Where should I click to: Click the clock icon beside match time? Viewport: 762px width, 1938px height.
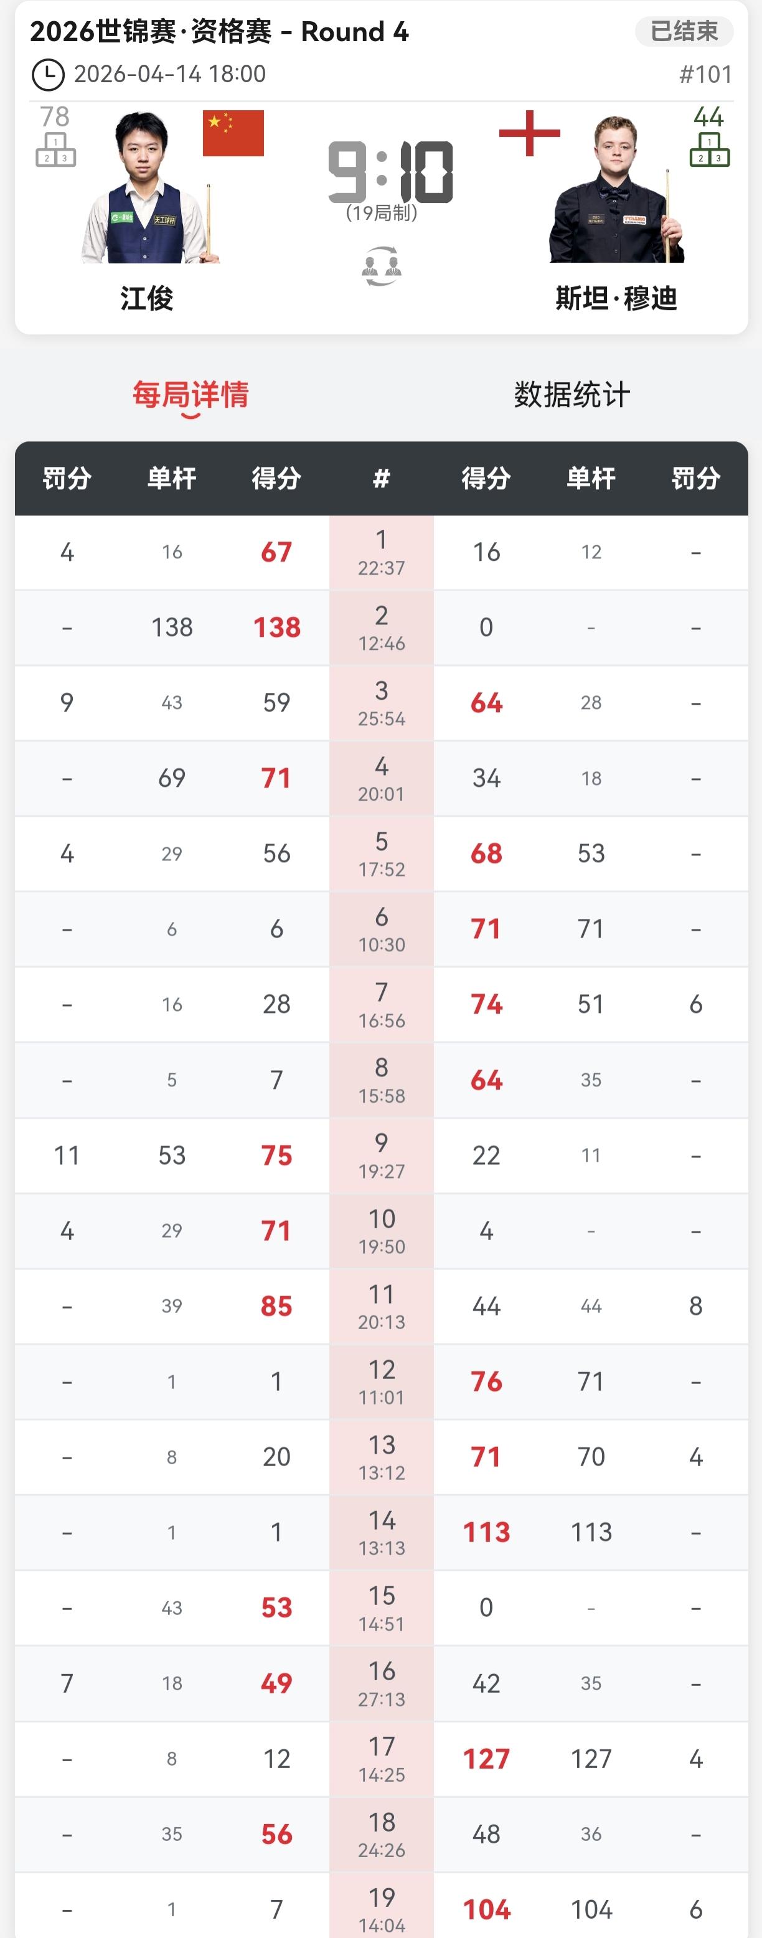[47, 75]
